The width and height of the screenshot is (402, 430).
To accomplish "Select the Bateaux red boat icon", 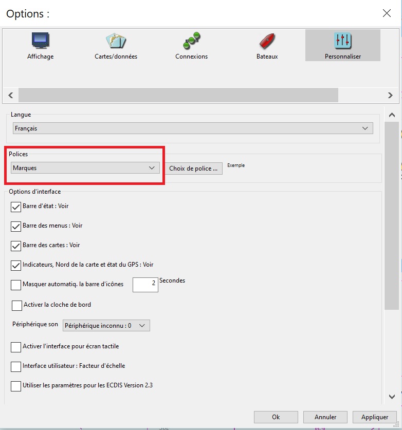I will [267, 41].
